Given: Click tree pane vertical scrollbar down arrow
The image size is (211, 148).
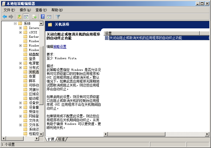Looking at the screenshot, I should pos(41,134).
